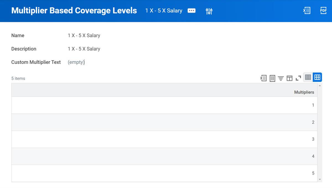This screenshot has height=188, width=332.
Task: Open the configure options sliders icon
Action: point(209,11)
